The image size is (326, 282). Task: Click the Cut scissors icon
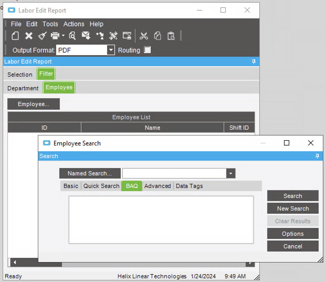(x=144, y=36)
